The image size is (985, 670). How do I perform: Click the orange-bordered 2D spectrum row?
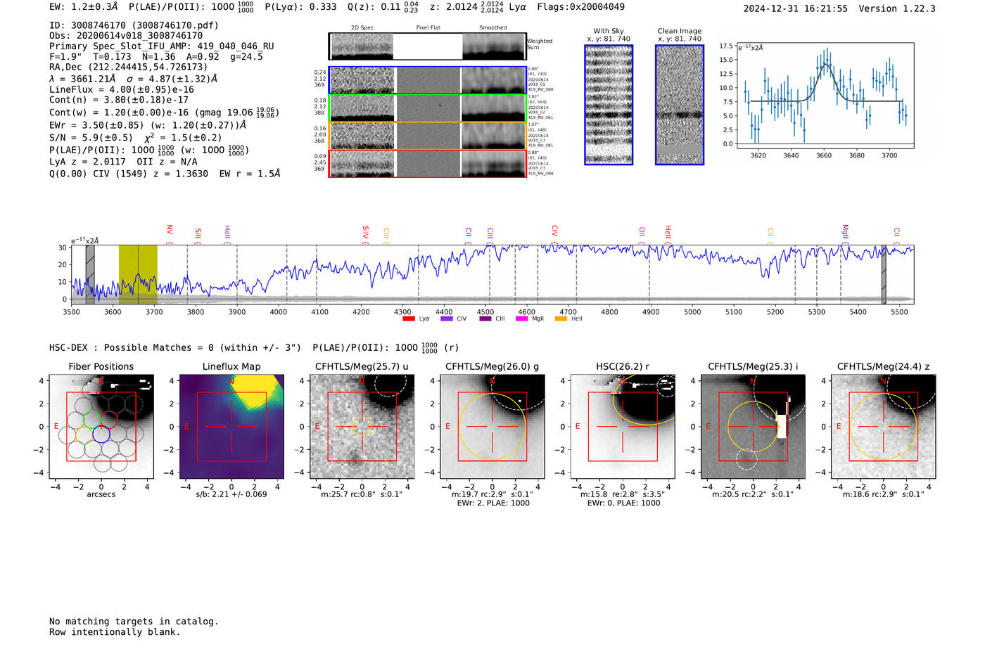(x=428, y=136)
